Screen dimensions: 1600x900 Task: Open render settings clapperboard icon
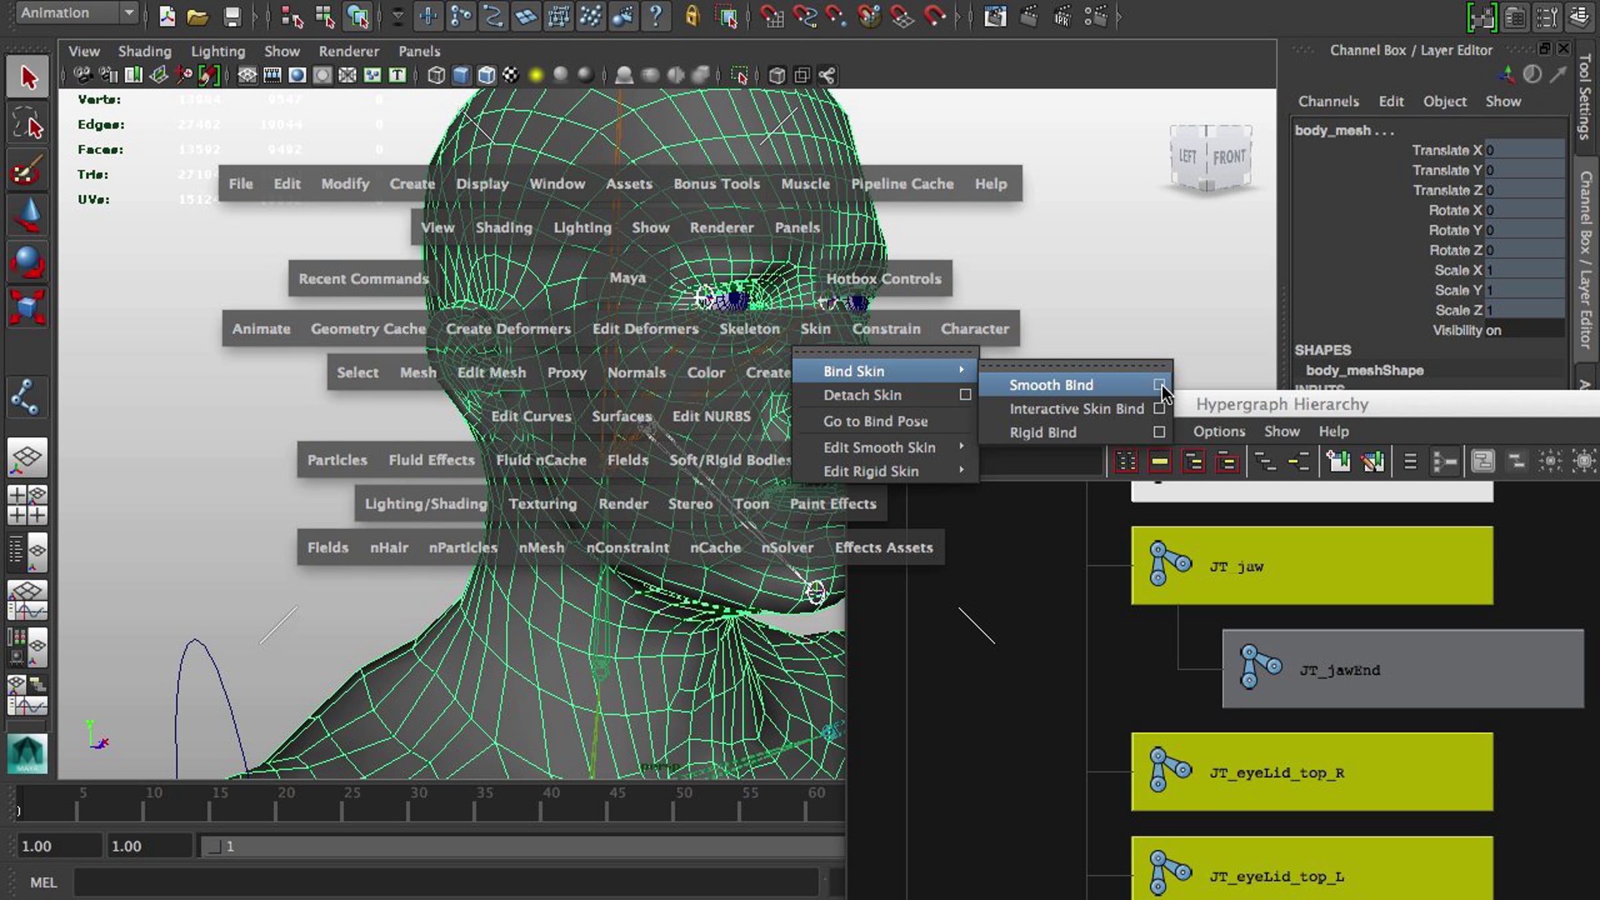[1095, 16]
